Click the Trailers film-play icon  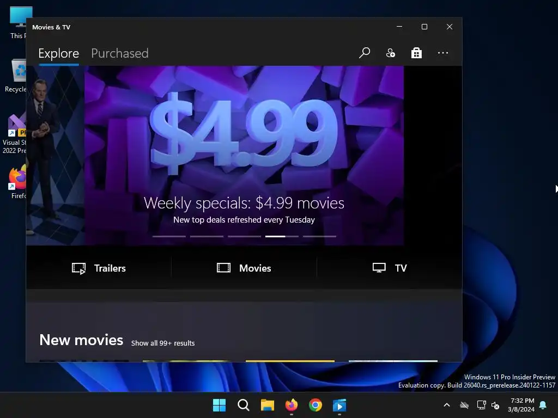tap(78, 268)
